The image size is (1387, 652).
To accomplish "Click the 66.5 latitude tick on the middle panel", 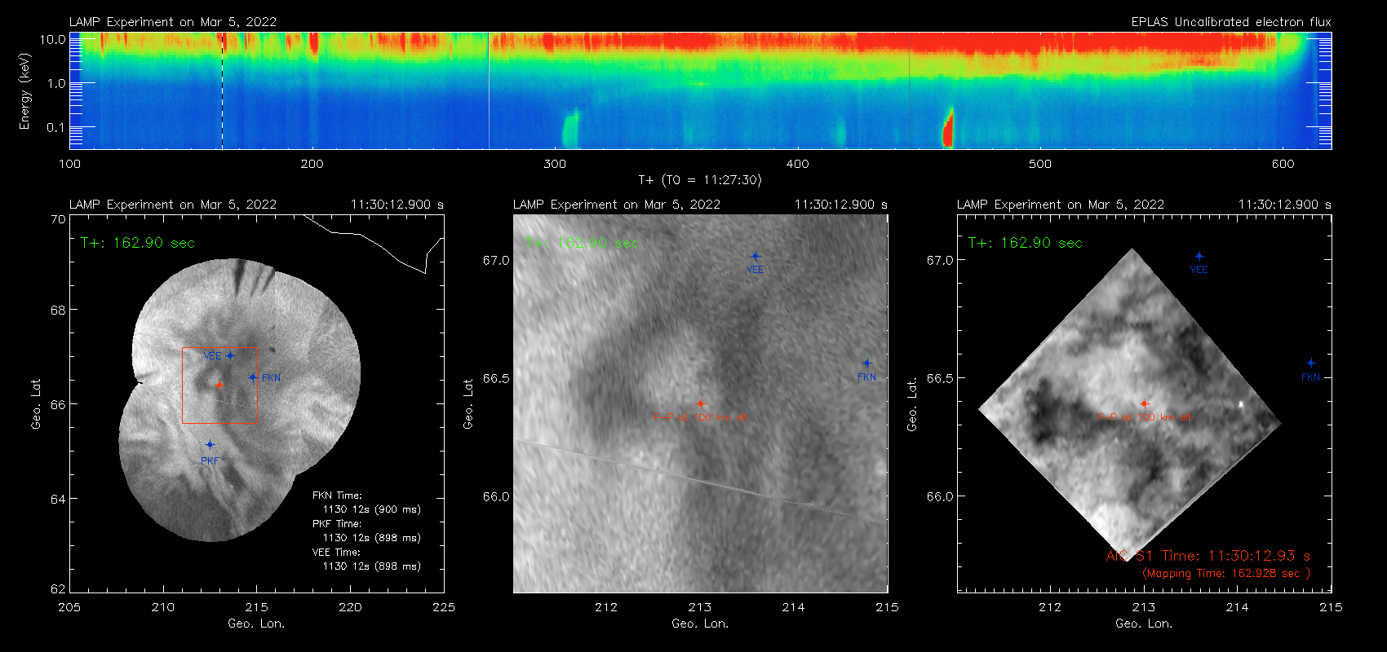I will (496, 378).
